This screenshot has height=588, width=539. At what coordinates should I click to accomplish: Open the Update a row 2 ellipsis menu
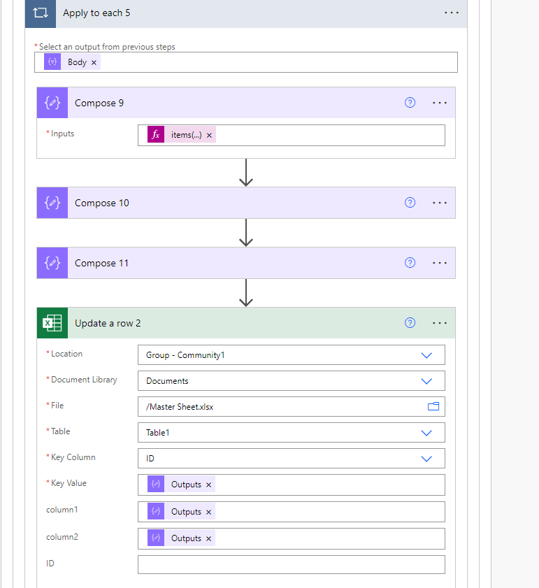tap(440, 323)
